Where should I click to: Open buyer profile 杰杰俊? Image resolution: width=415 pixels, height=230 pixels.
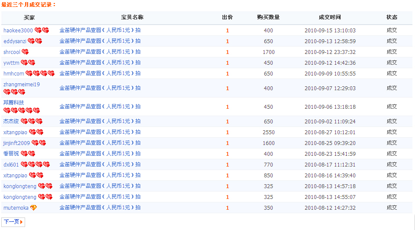coord(11,121)
